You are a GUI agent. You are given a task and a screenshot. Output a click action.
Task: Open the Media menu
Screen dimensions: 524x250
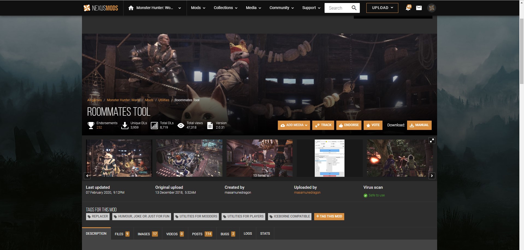click(253, 8)
